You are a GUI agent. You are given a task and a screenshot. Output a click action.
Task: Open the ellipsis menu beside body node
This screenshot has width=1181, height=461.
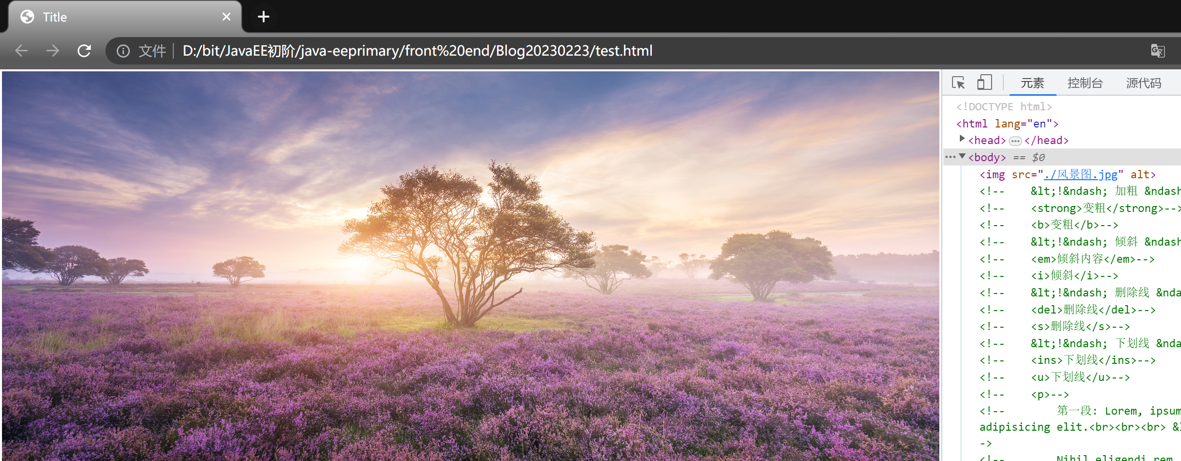coord(950,157)
